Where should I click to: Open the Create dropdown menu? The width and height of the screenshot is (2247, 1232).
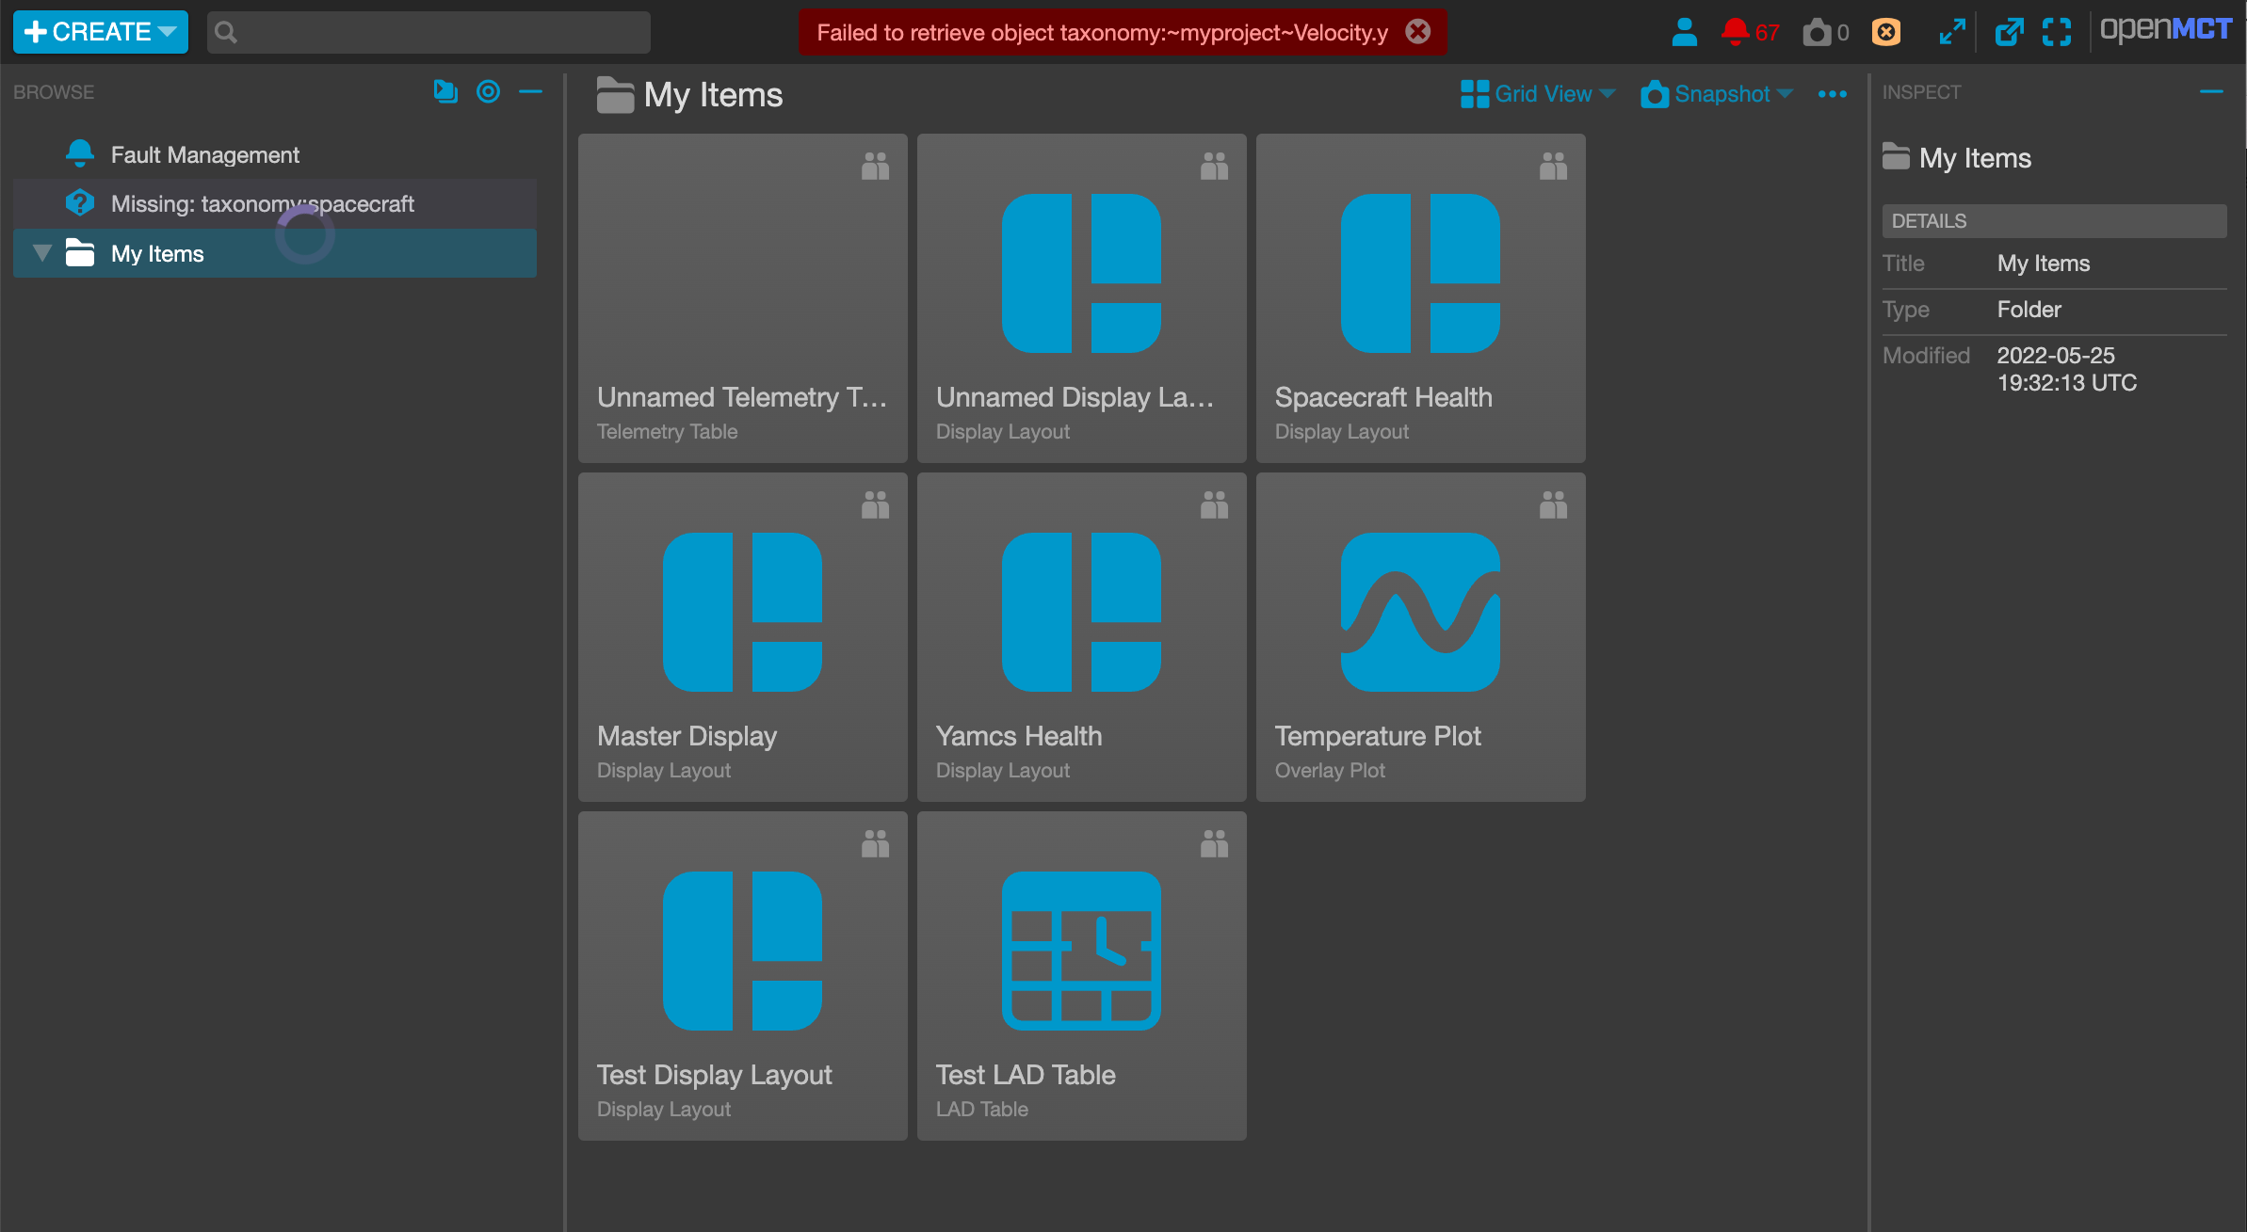coord(101,32)
